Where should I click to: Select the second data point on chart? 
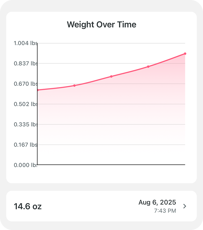pyautogui.click(x=74, y=85)
